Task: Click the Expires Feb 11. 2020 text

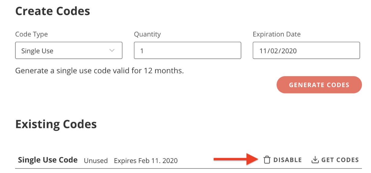Action: [x=146, y=161]
